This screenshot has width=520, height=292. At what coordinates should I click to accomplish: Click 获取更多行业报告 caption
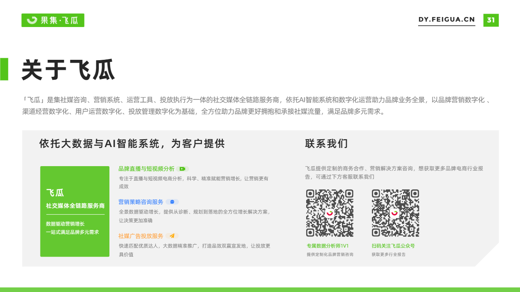389,254
